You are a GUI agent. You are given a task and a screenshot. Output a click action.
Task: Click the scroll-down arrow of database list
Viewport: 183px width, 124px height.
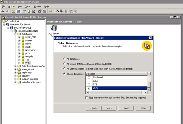149,89
